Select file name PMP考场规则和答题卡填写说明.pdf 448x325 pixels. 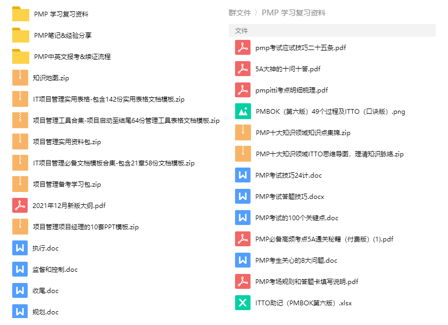click(307, 281)
